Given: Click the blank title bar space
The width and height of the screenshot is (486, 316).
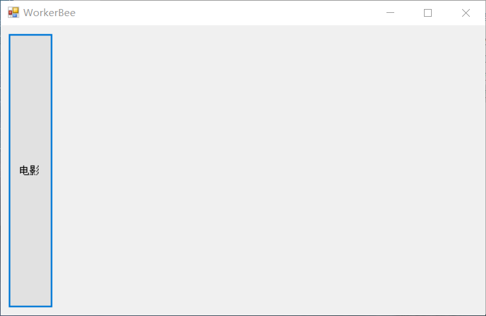Looking at the screenshot, I should [x=223, y=13].
